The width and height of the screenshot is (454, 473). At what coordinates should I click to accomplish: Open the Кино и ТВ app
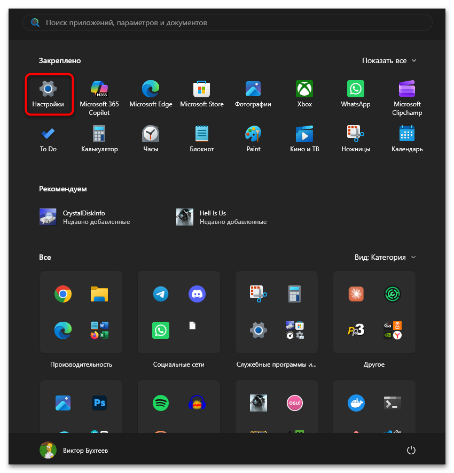pyautogui.click(x=304, y=139)
